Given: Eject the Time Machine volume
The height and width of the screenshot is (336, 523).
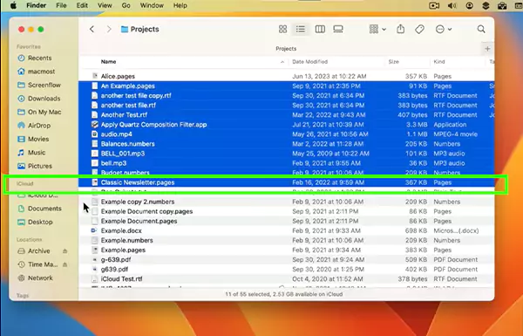Looking at the screenshot, I should pos(65,264).
